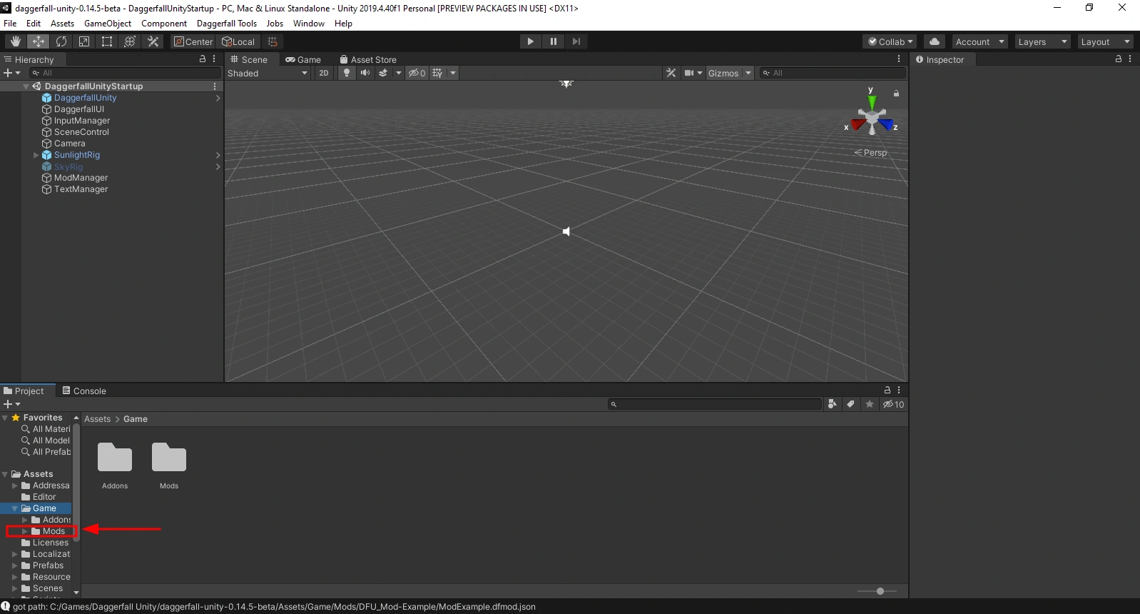Focus the Hierarchy search field
The width and height of the screenshot is (1140, 614).
click(x=126, y=73)
